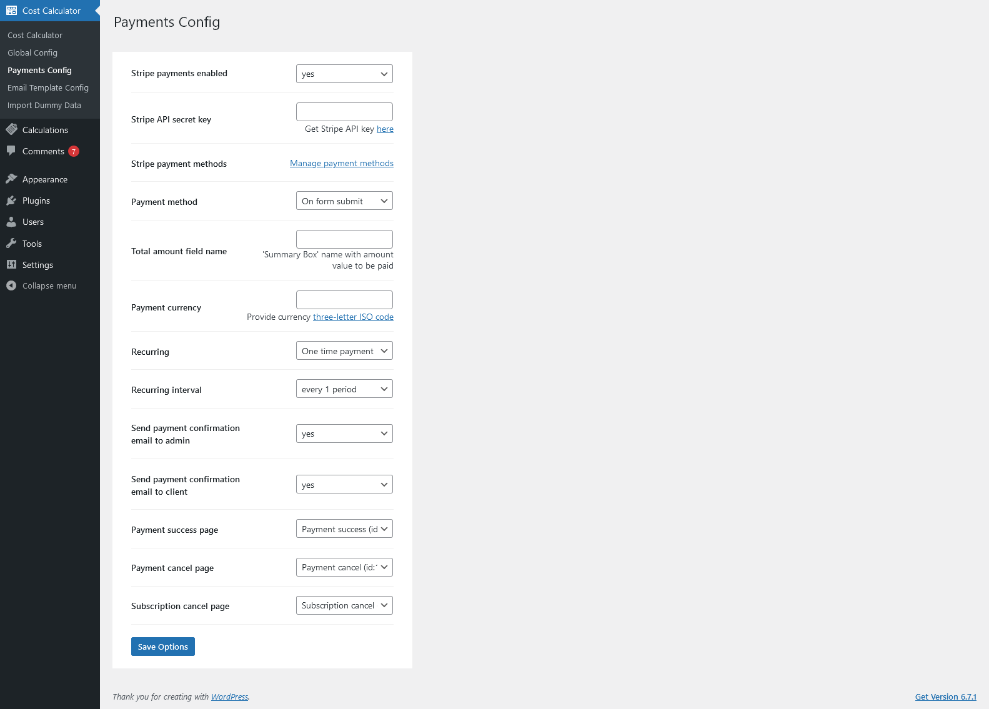Open Stripe payments enabled dropdown
The image size is (989, 709).
[344, 74]
